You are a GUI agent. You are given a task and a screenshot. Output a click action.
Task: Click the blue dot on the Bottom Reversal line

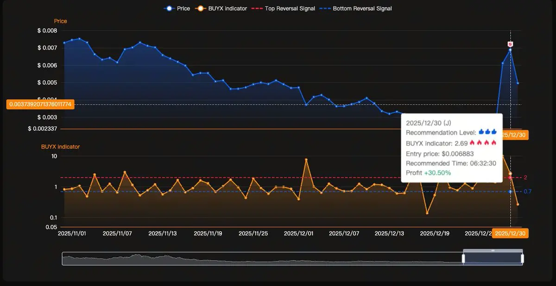click(510, 191)
